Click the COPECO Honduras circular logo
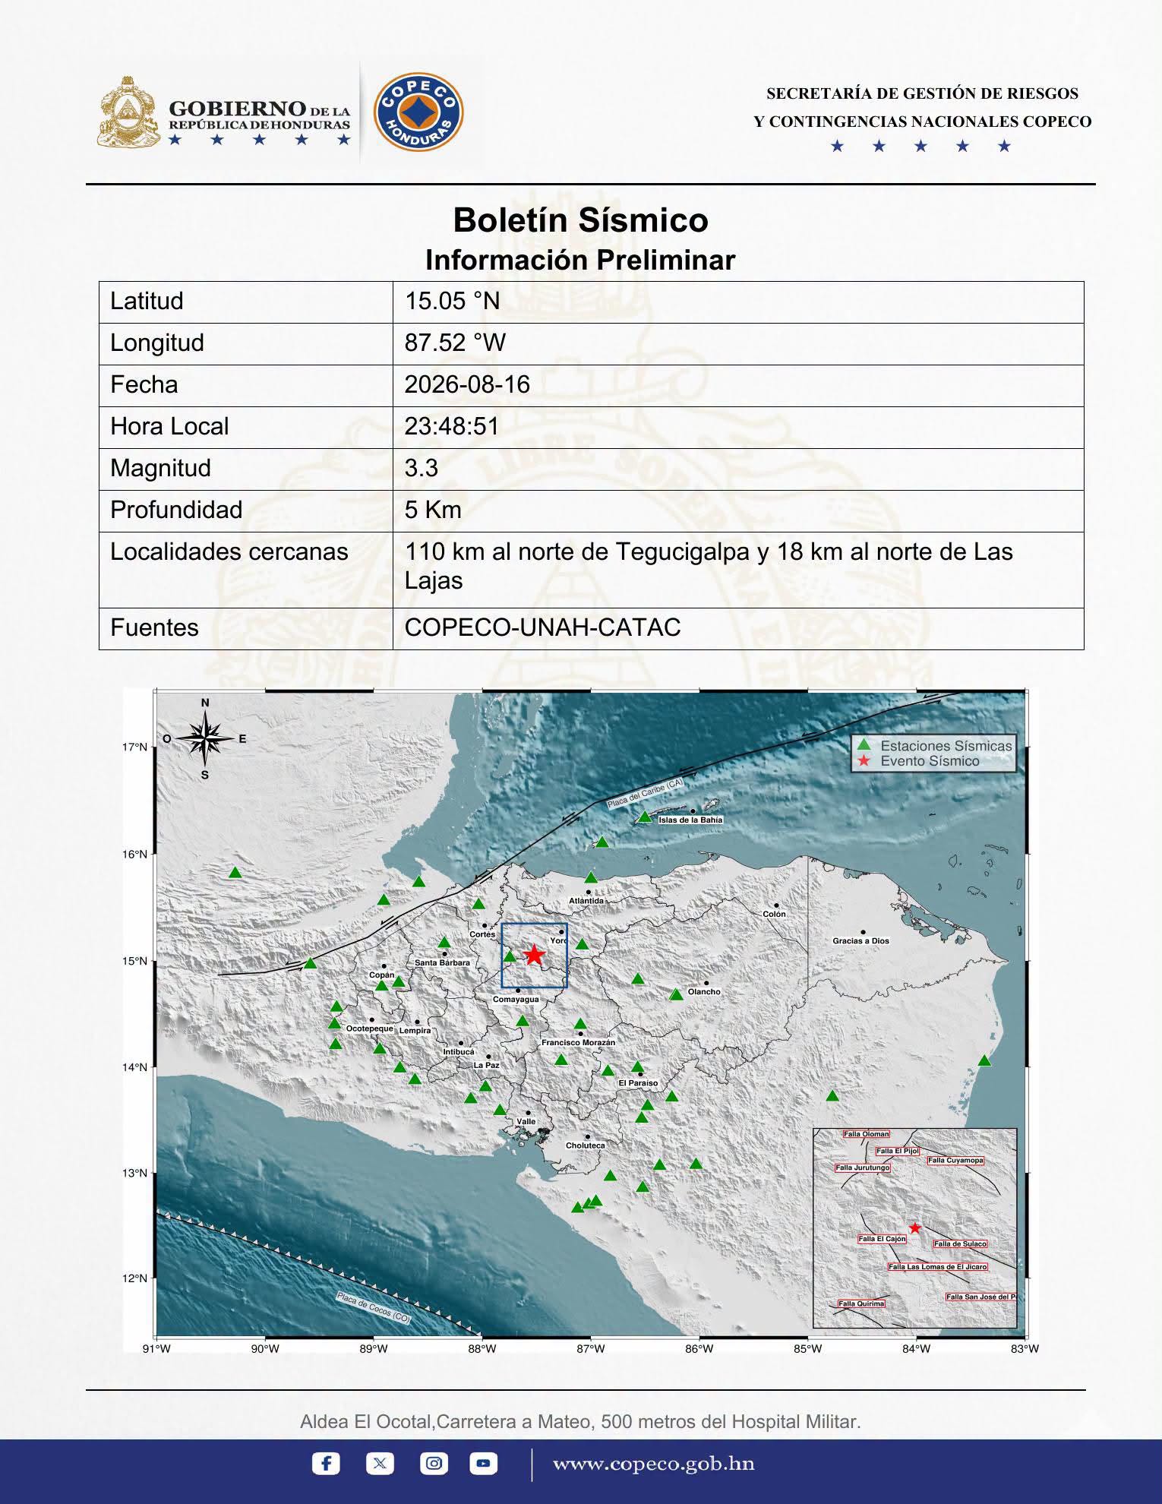1162x1504 pixels. coord(419,112)
